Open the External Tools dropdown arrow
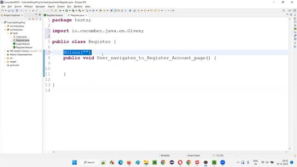The width and height of the screenshot is (297, 167). pos(83,11)
